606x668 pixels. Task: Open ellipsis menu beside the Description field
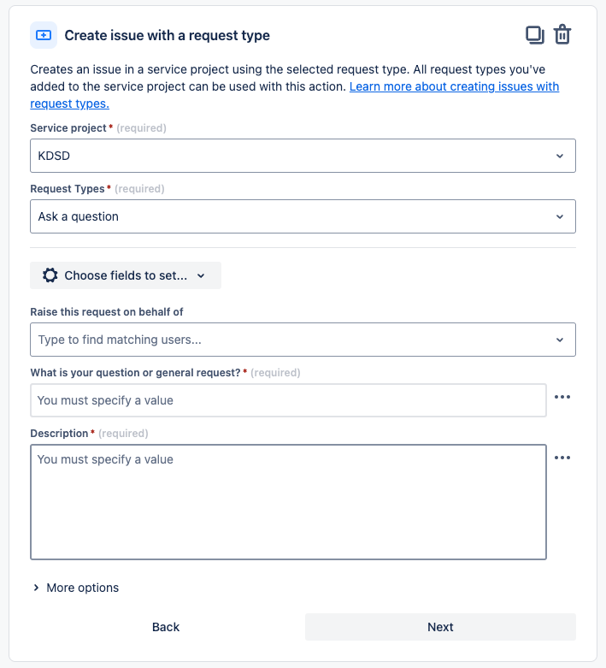562,458
